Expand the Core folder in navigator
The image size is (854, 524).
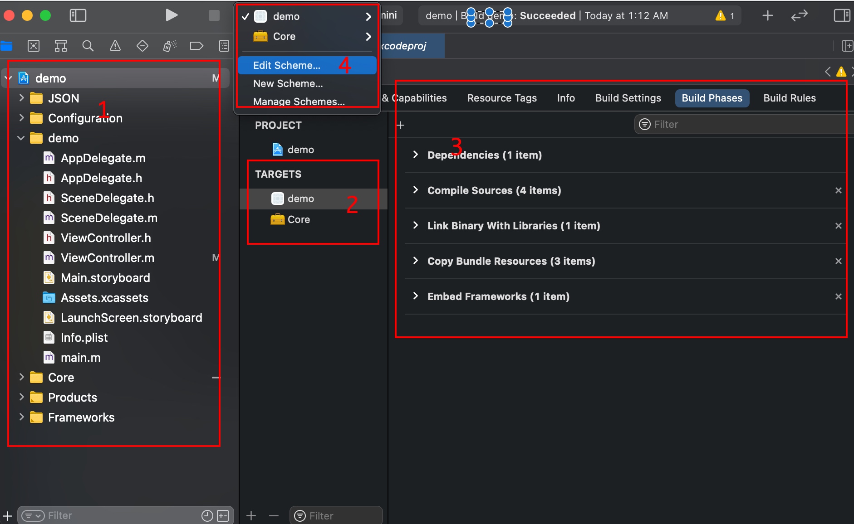click(21, 377)
